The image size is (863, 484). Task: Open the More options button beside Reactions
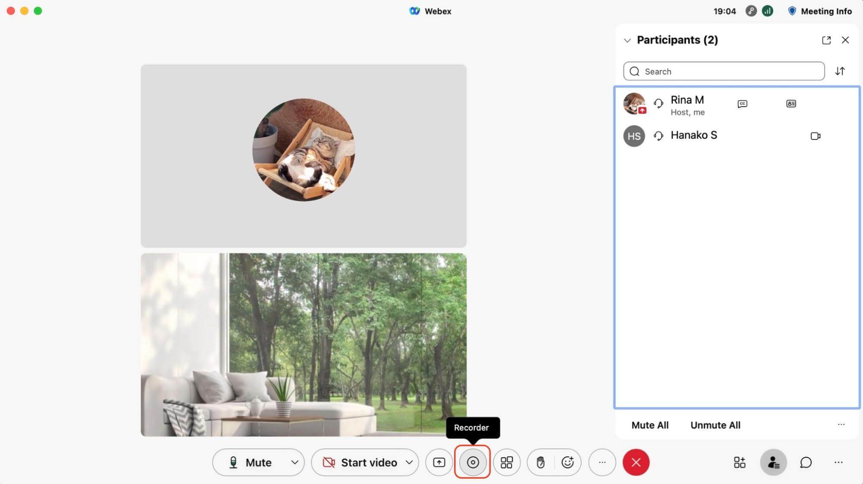coord(602,462)
